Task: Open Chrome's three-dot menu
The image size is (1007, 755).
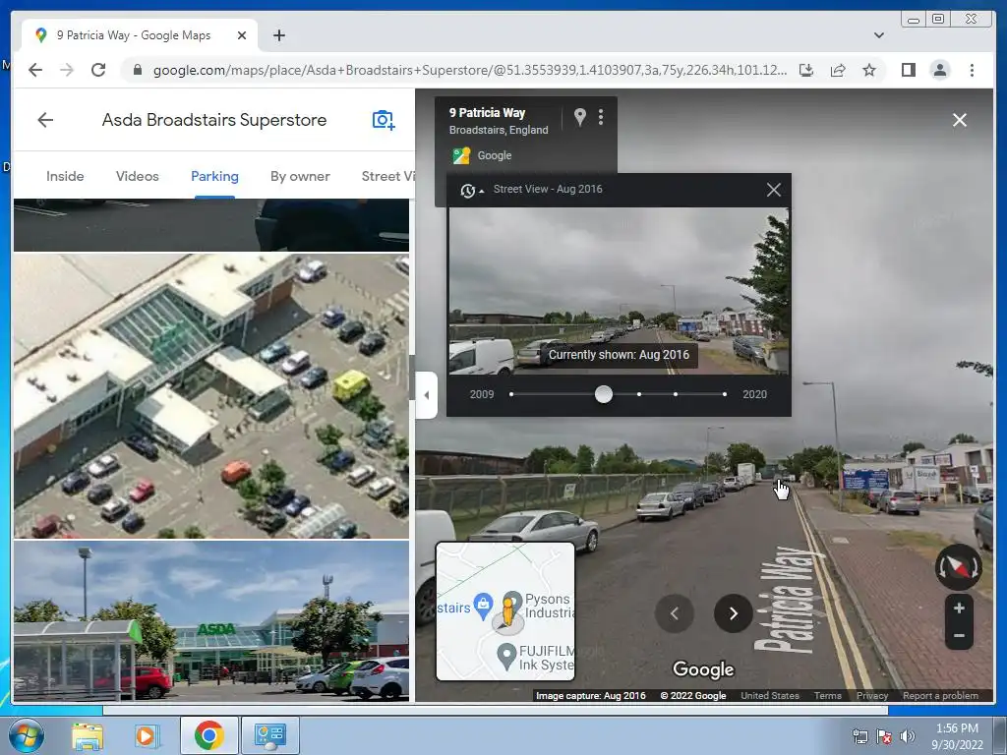Action: coord(972,70)
